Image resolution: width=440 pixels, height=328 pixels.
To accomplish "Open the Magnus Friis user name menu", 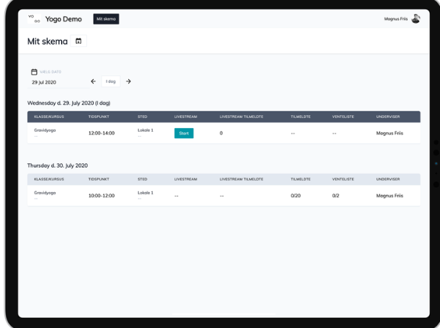I will [x=395, y=19].
